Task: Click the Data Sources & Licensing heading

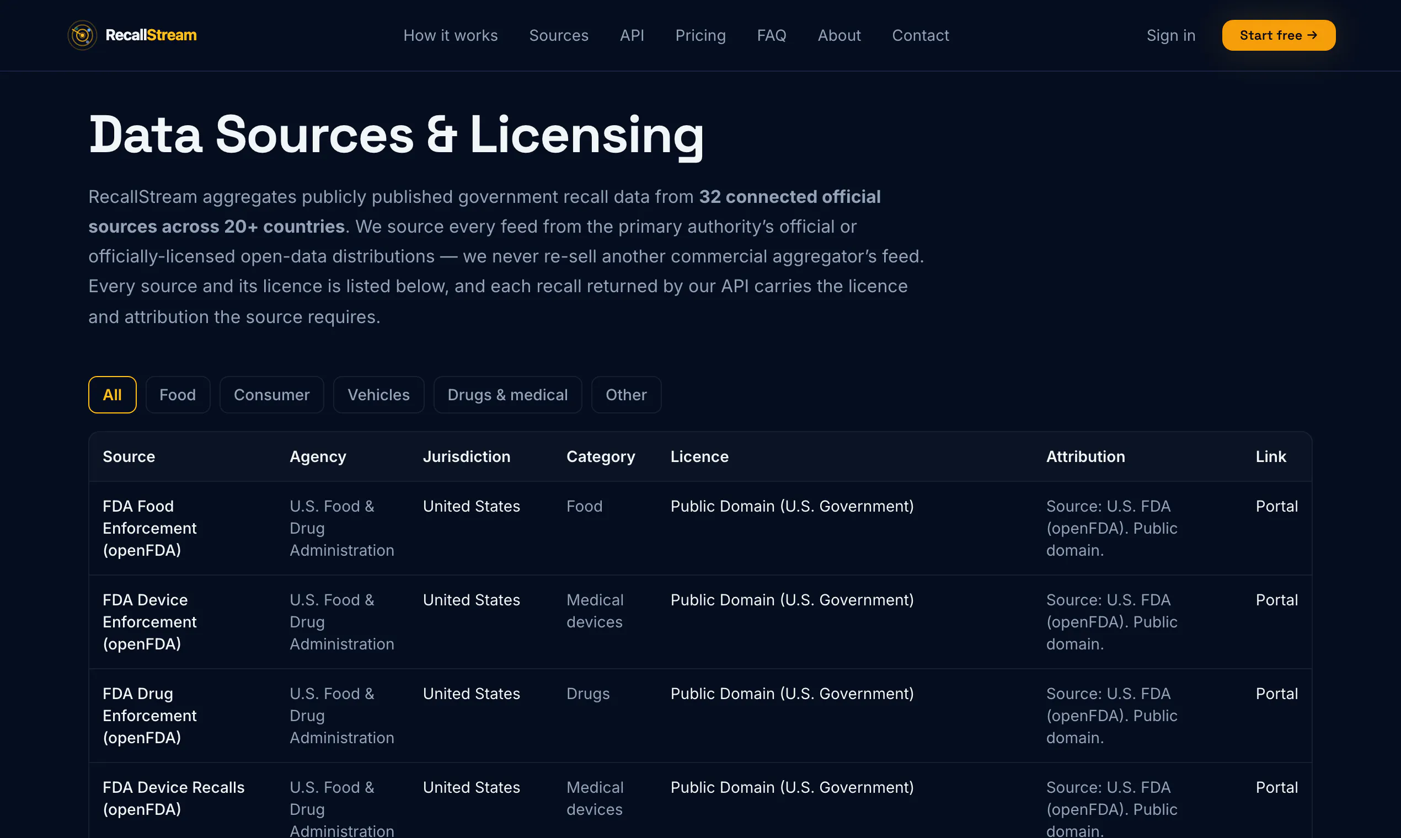Action: (397, 136)
